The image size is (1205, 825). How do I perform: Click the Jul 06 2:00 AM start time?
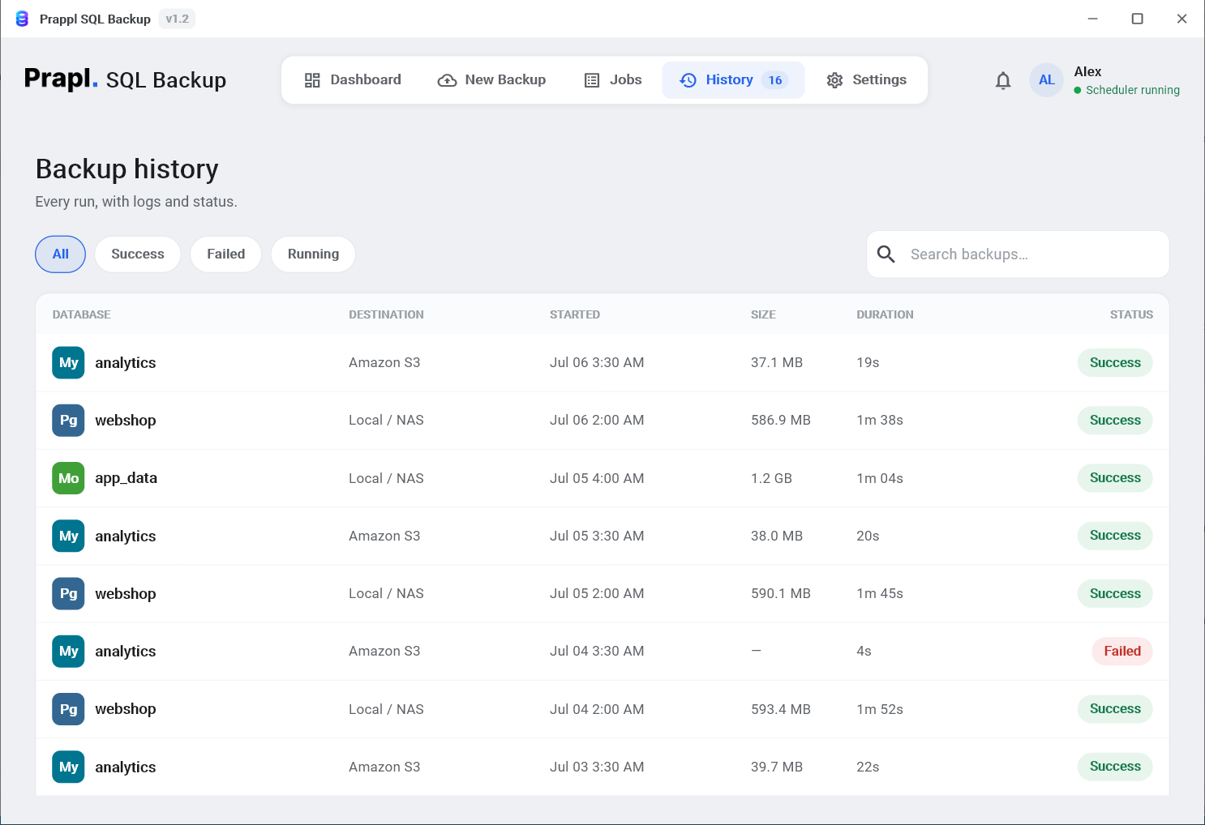tap(597, 420)
